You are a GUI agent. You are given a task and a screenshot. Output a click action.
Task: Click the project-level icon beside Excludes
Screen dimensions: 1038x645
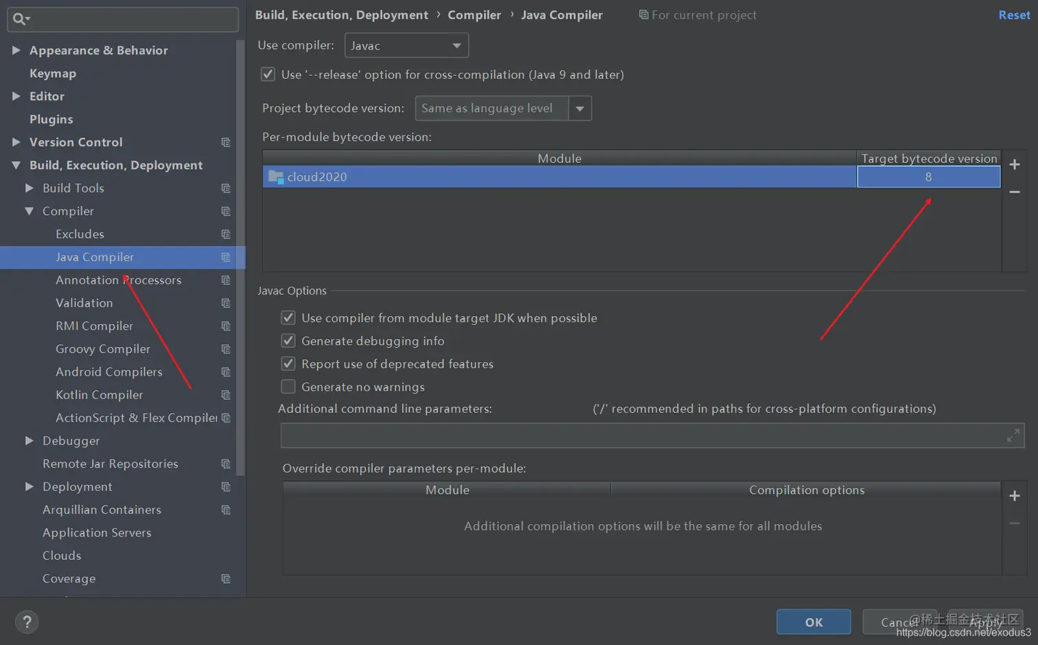(225, 234)
